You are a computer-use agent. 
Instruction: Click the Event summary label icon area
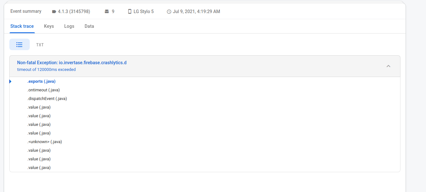tap(26, 11)
